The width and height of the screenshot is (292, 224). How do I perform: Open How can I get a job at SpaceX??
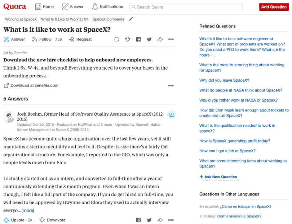click(227, 151)
